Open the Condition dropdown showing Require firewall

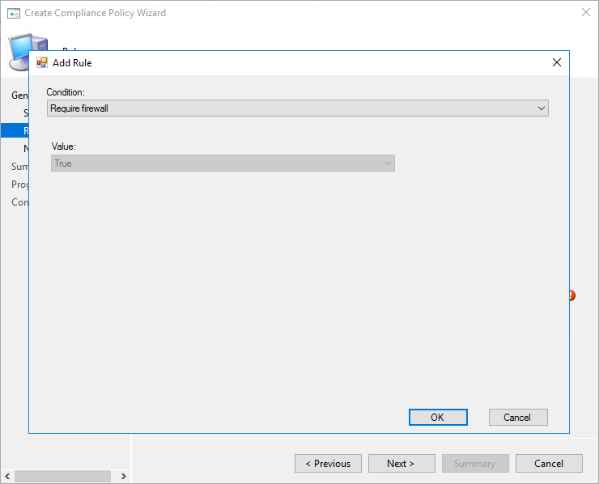(x=298, y=108)
